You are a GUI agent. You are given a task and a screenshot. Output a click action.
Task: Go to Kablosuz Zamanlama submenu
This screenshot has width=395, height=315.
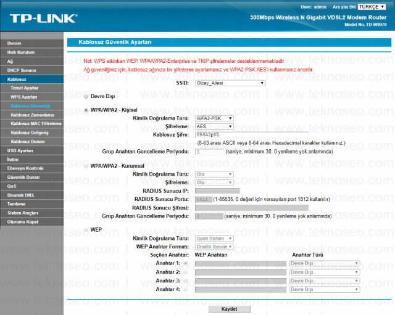[x=31, y=115]
